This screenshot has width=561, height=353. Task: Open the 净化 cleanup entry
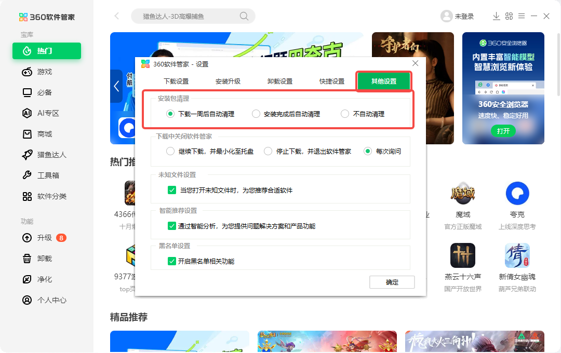37,279
